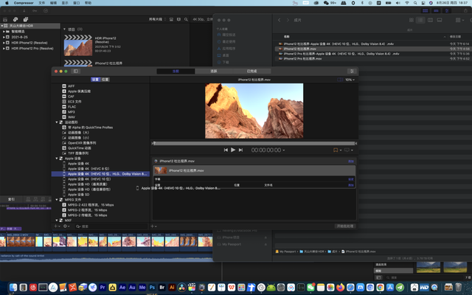Viewport: 472px width, 295px height.
Task: Select Apple 设备 4K (HEVC 8 位) preset
Action: [x=88, y=169]
